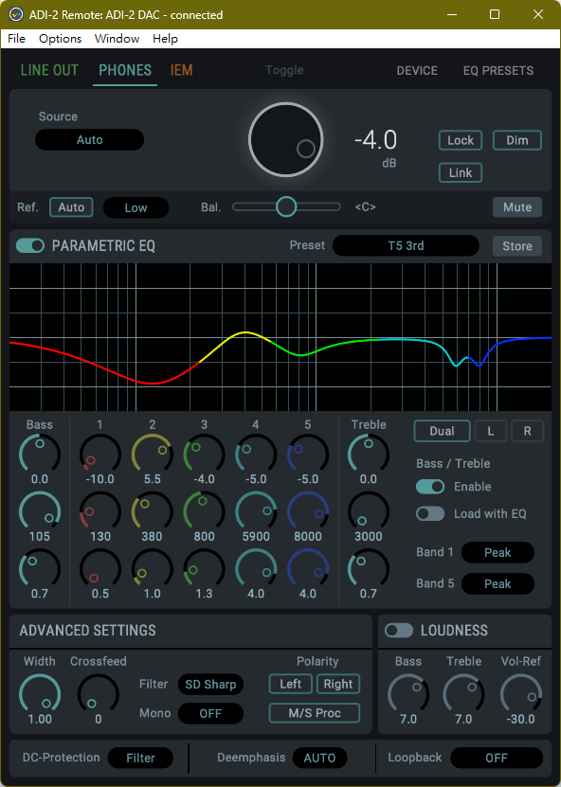Switch to the LINE OUT tab
This screenshot has width=561, height=787.
tap(49, 70)
